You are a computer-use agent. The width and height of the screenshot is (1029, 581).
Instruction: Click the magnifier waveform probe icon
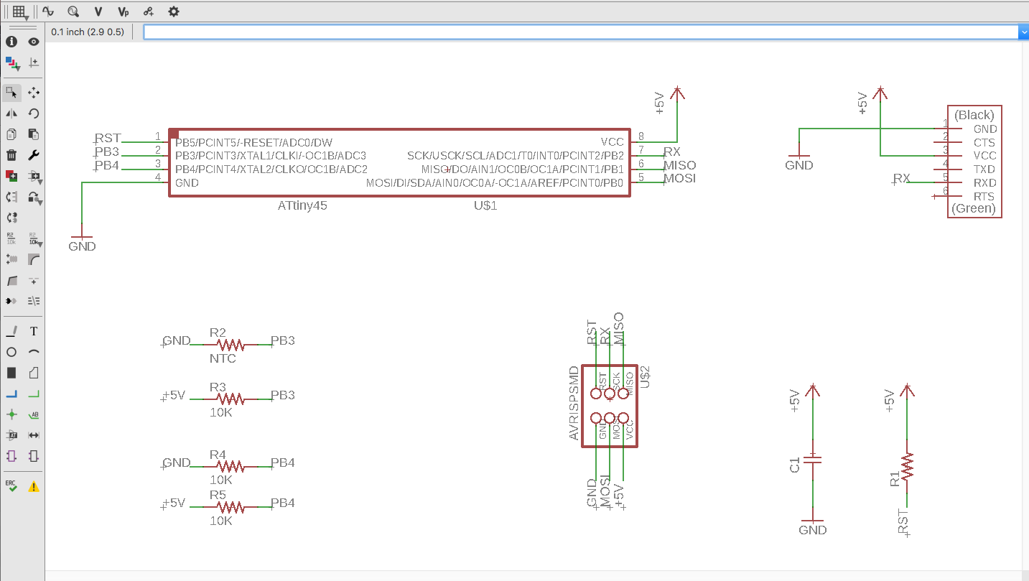click(x=73, y=11)
